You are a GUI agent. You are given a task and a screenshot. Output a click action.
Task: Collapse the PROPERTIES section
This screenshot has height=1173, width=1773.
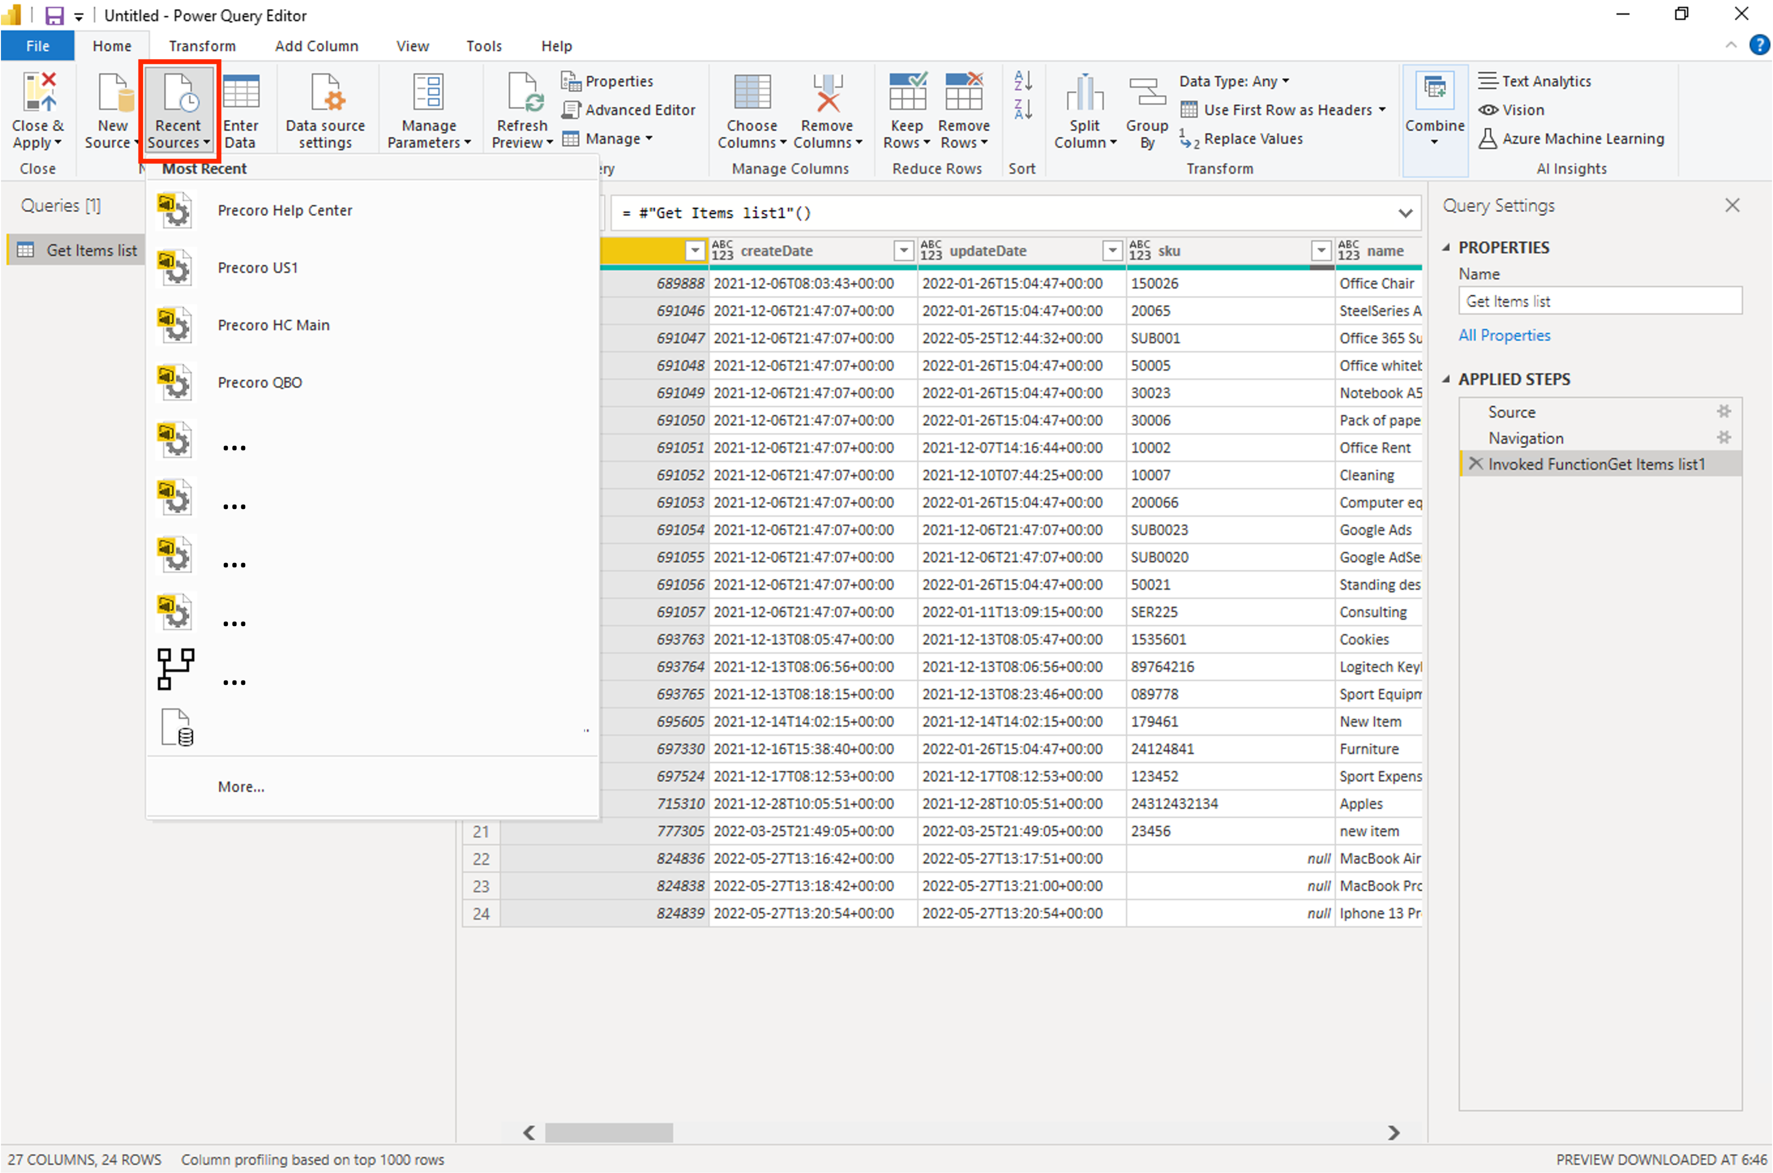click(x=1445, y=247)
